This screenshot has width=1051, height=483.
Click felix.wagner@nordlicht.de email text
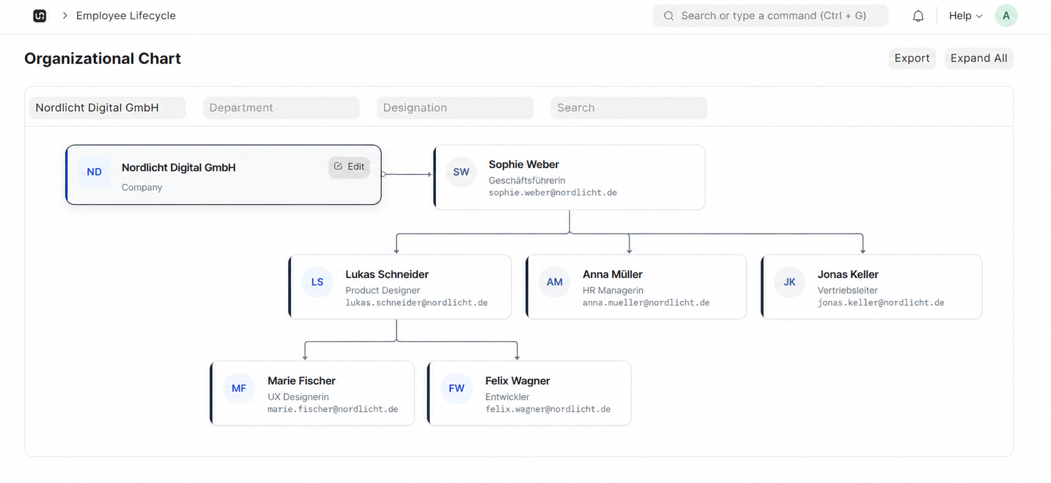[548, 409]
